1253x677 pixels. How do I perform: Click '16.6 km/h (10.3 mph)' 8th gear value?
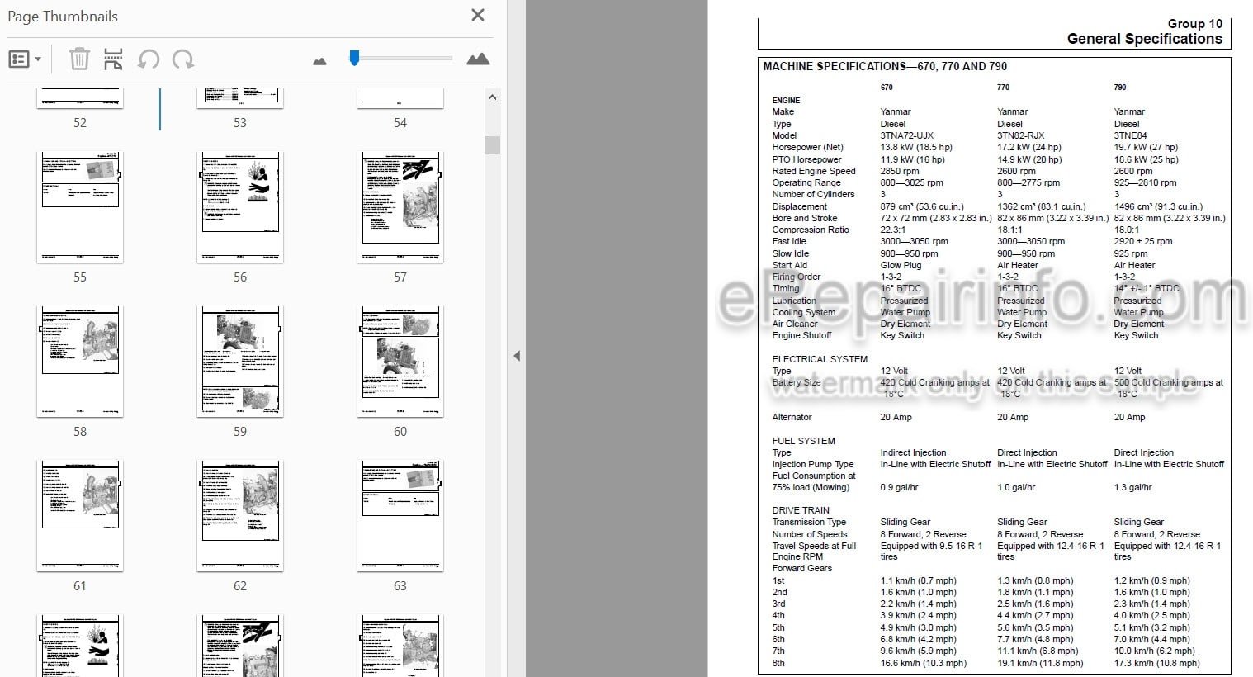(923, 663)
